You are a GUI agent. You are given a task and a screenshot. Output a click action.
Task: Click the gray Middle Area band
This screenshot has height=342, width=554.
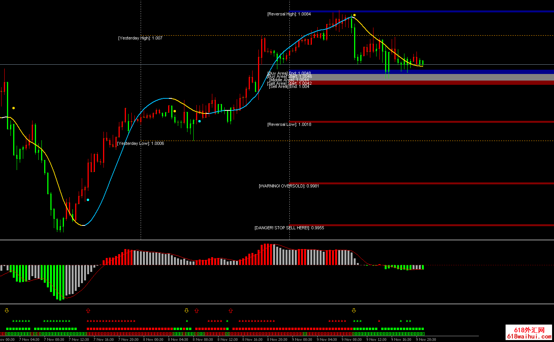point(426,77)
